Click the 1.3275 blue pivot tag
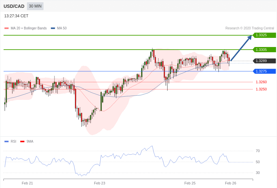 pyautogui.click(x=264, y=71)
